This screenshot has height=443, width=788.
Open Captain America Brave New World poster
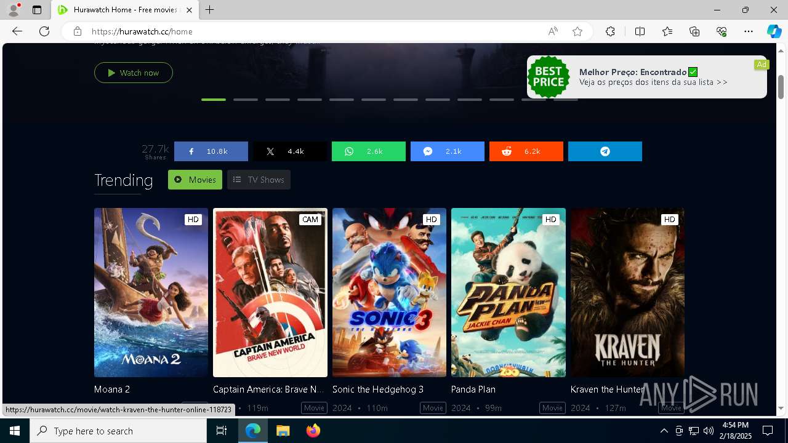(x=270, y=292)
